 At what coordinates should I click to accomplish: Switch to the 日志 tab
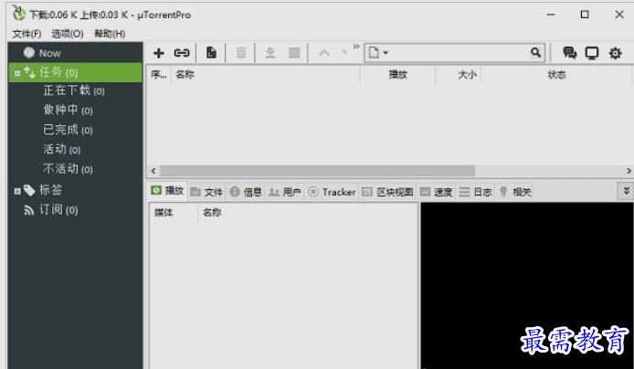coord(475,192)
